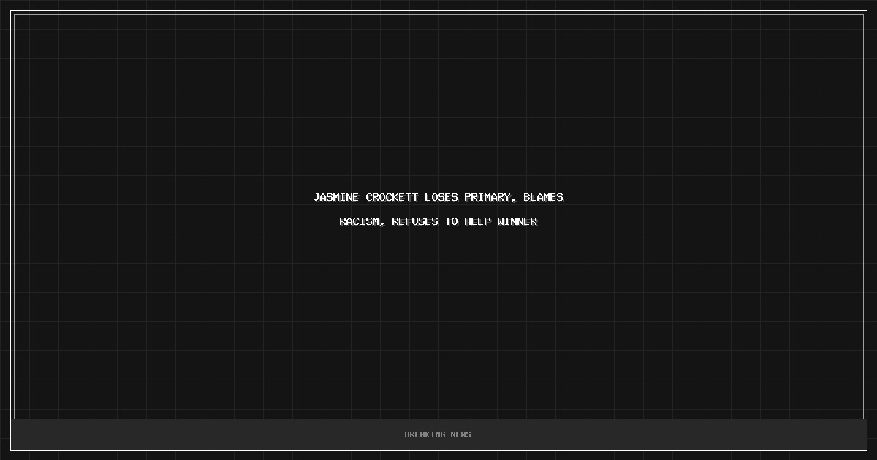Select the word RACISM in the second line

tap(359, 221)
